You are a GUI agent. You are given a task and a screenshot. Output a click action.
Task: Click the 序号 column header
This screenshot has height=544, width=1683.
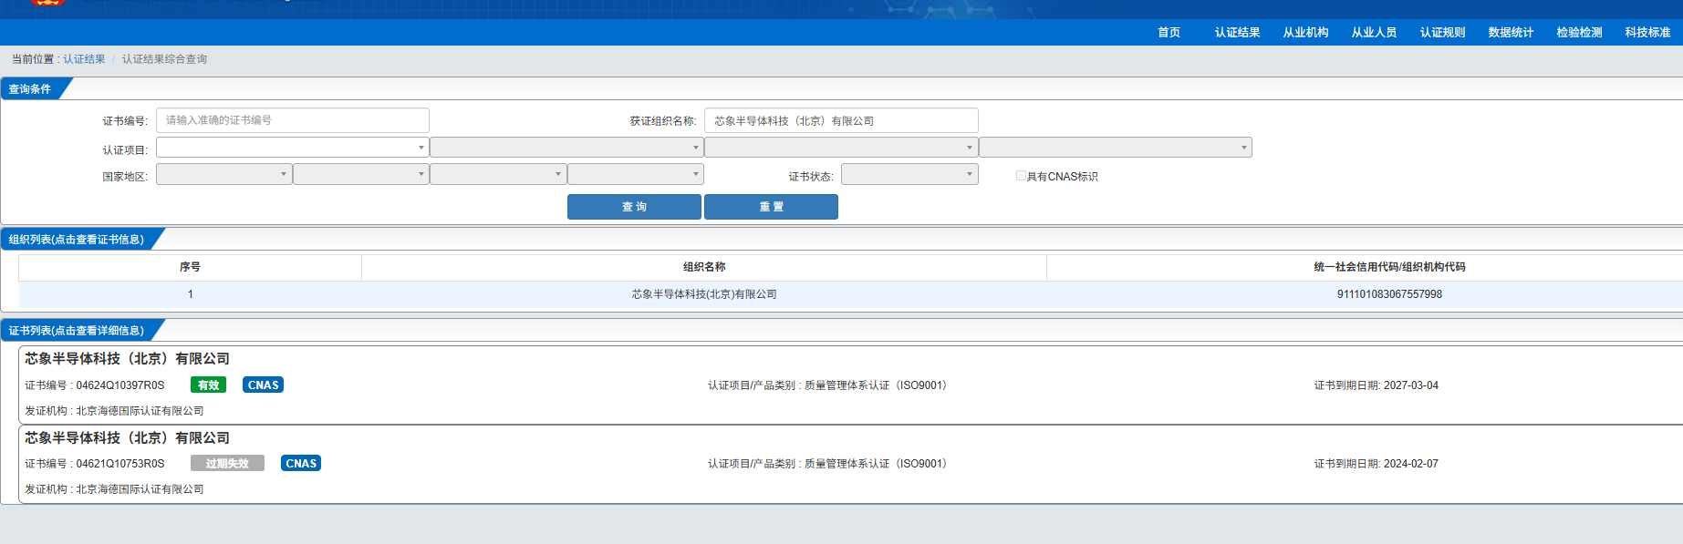[x=190, y=267]
